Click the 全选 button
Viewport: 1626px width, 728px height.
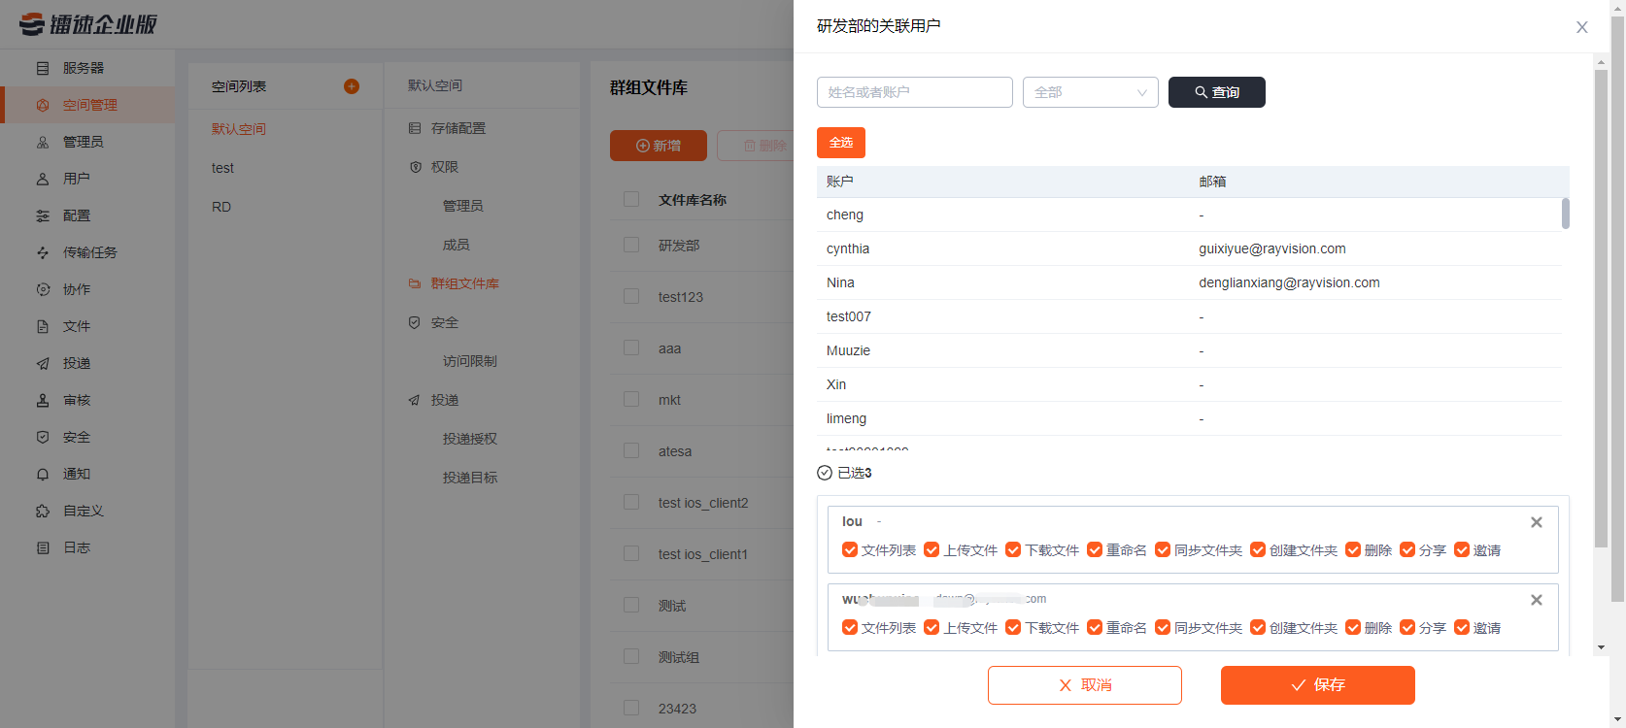pyautogui.click(x=841, y=143)
